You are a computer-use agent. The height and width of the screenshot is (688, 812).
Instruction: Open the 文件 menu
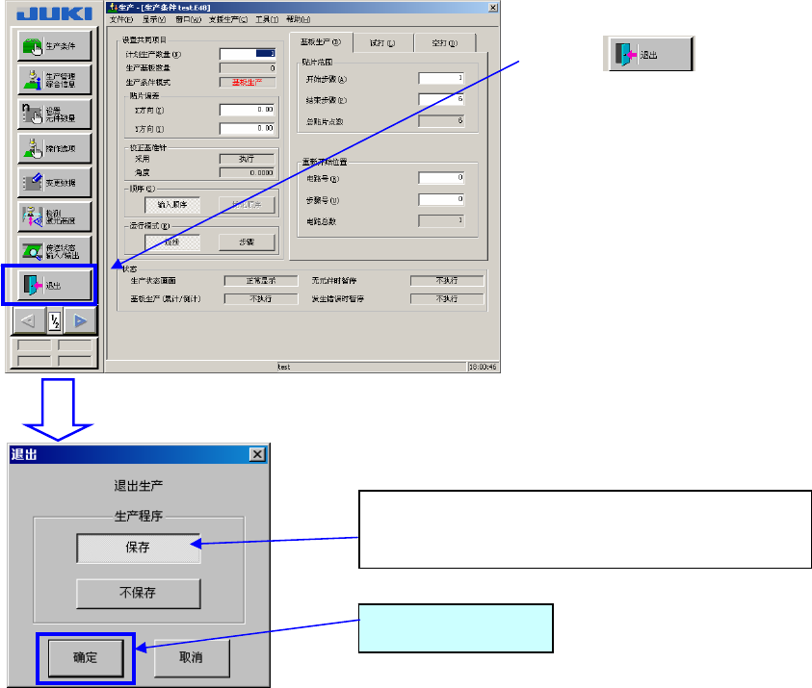121,19
